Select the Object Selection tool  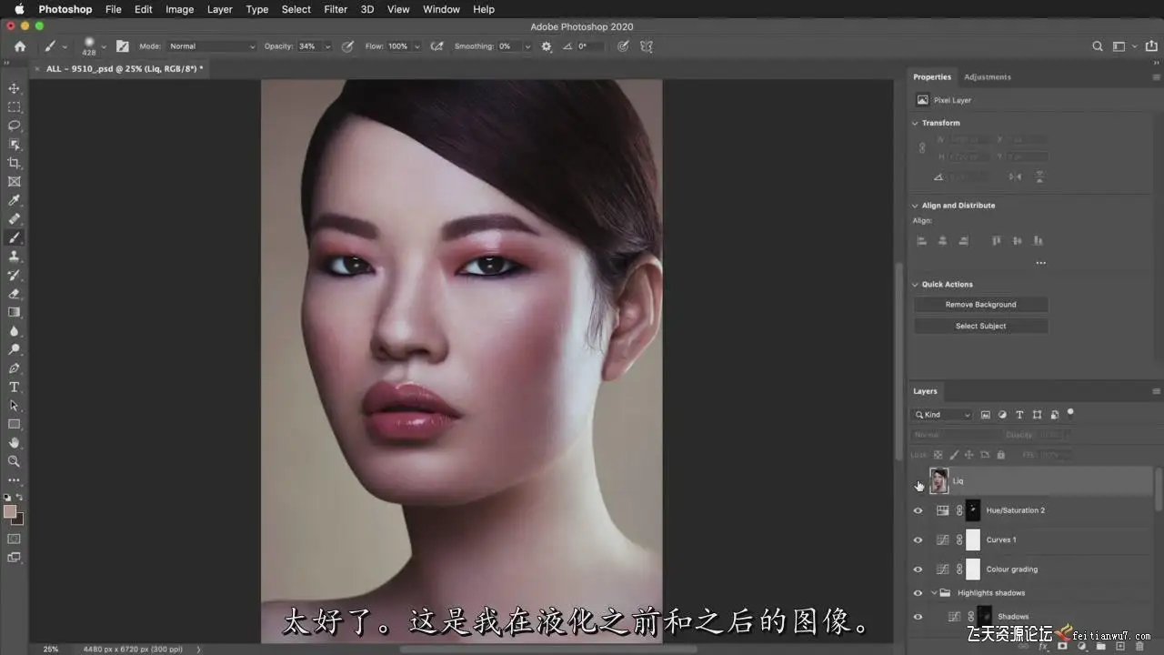coord(14,145)
